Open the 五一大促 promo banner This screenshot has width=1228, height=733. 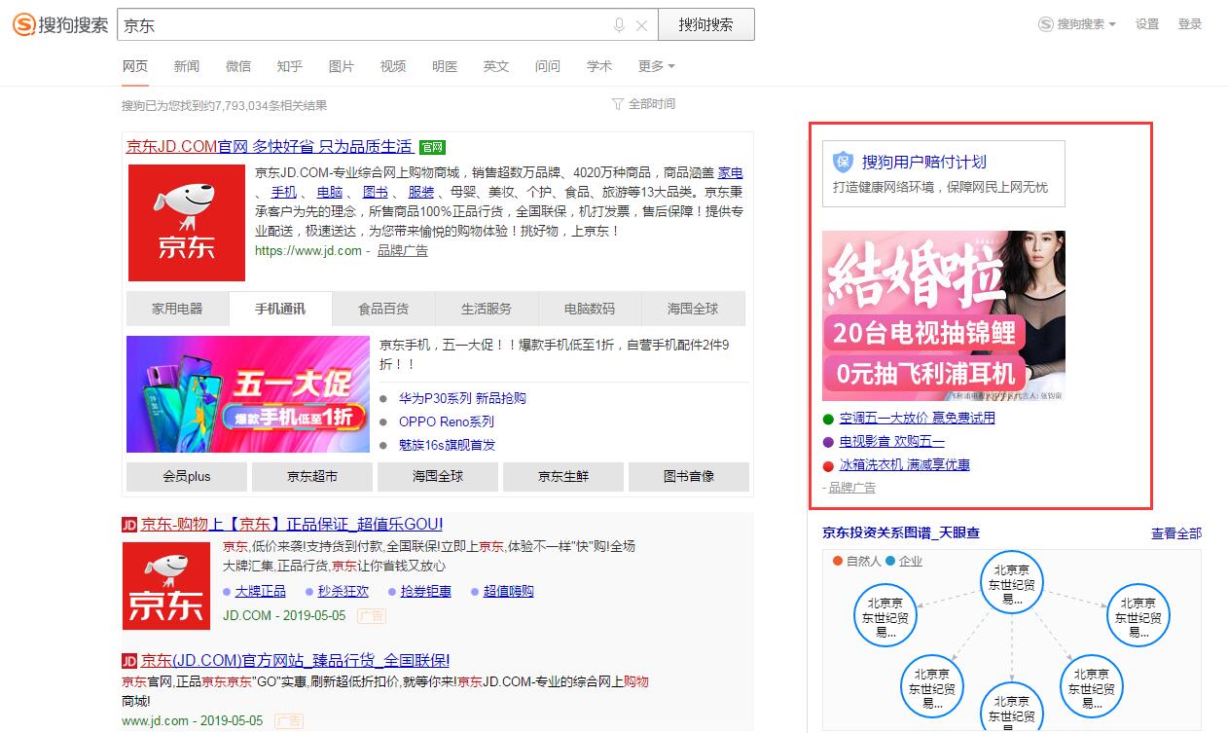(x=247, y=394)
